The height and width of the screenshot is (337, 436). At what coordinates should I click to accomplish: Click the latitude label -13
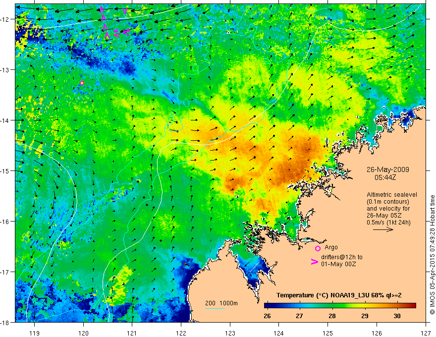coord(5,69)
